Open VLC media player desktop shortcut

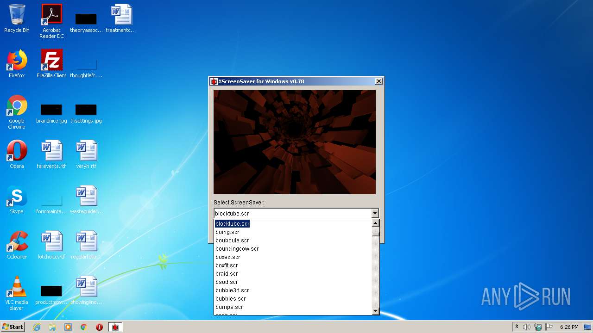17,293
